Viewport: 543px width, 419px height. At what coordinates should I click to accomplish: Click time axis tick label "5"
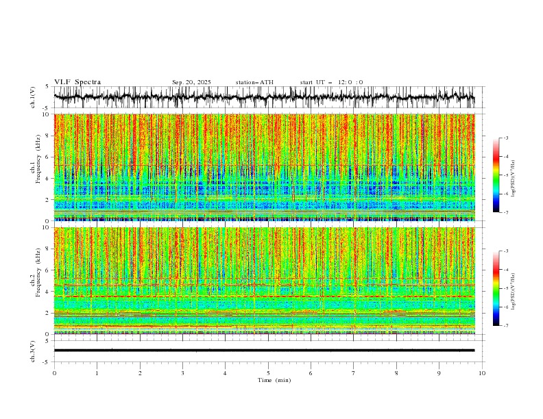268,373
